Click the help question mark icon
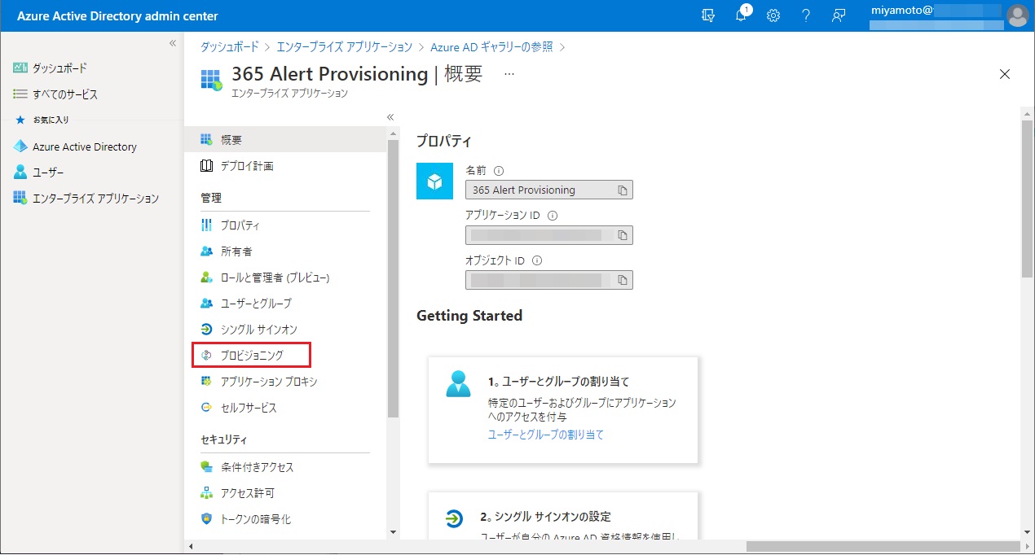 point(805,16)
